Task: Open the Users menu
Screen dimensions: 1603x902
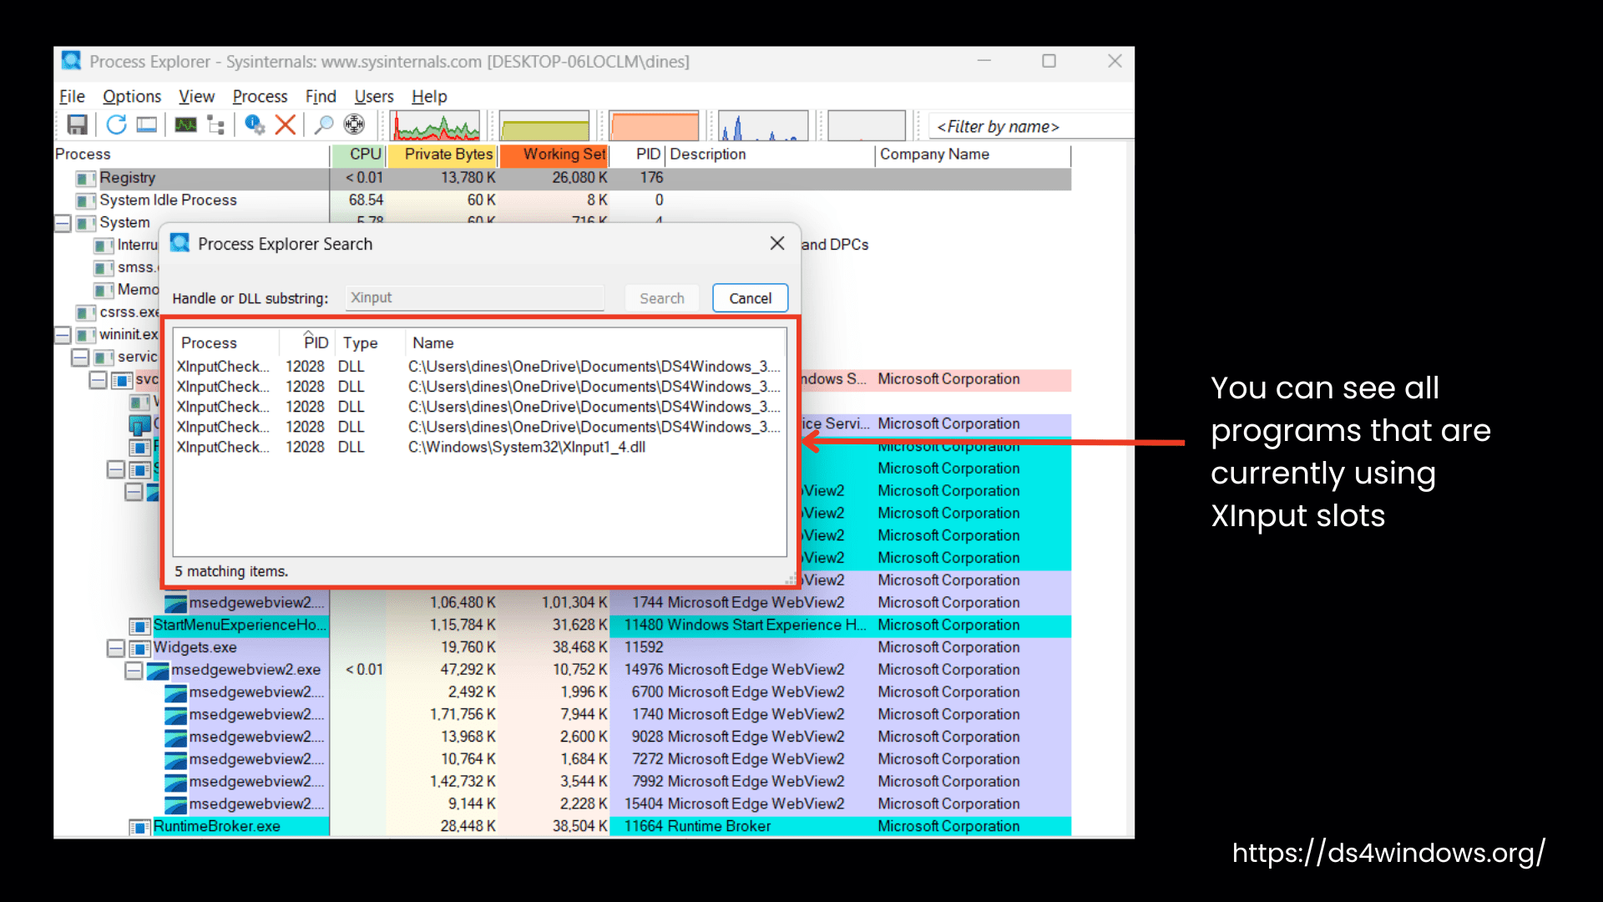Action: point(373,97)
